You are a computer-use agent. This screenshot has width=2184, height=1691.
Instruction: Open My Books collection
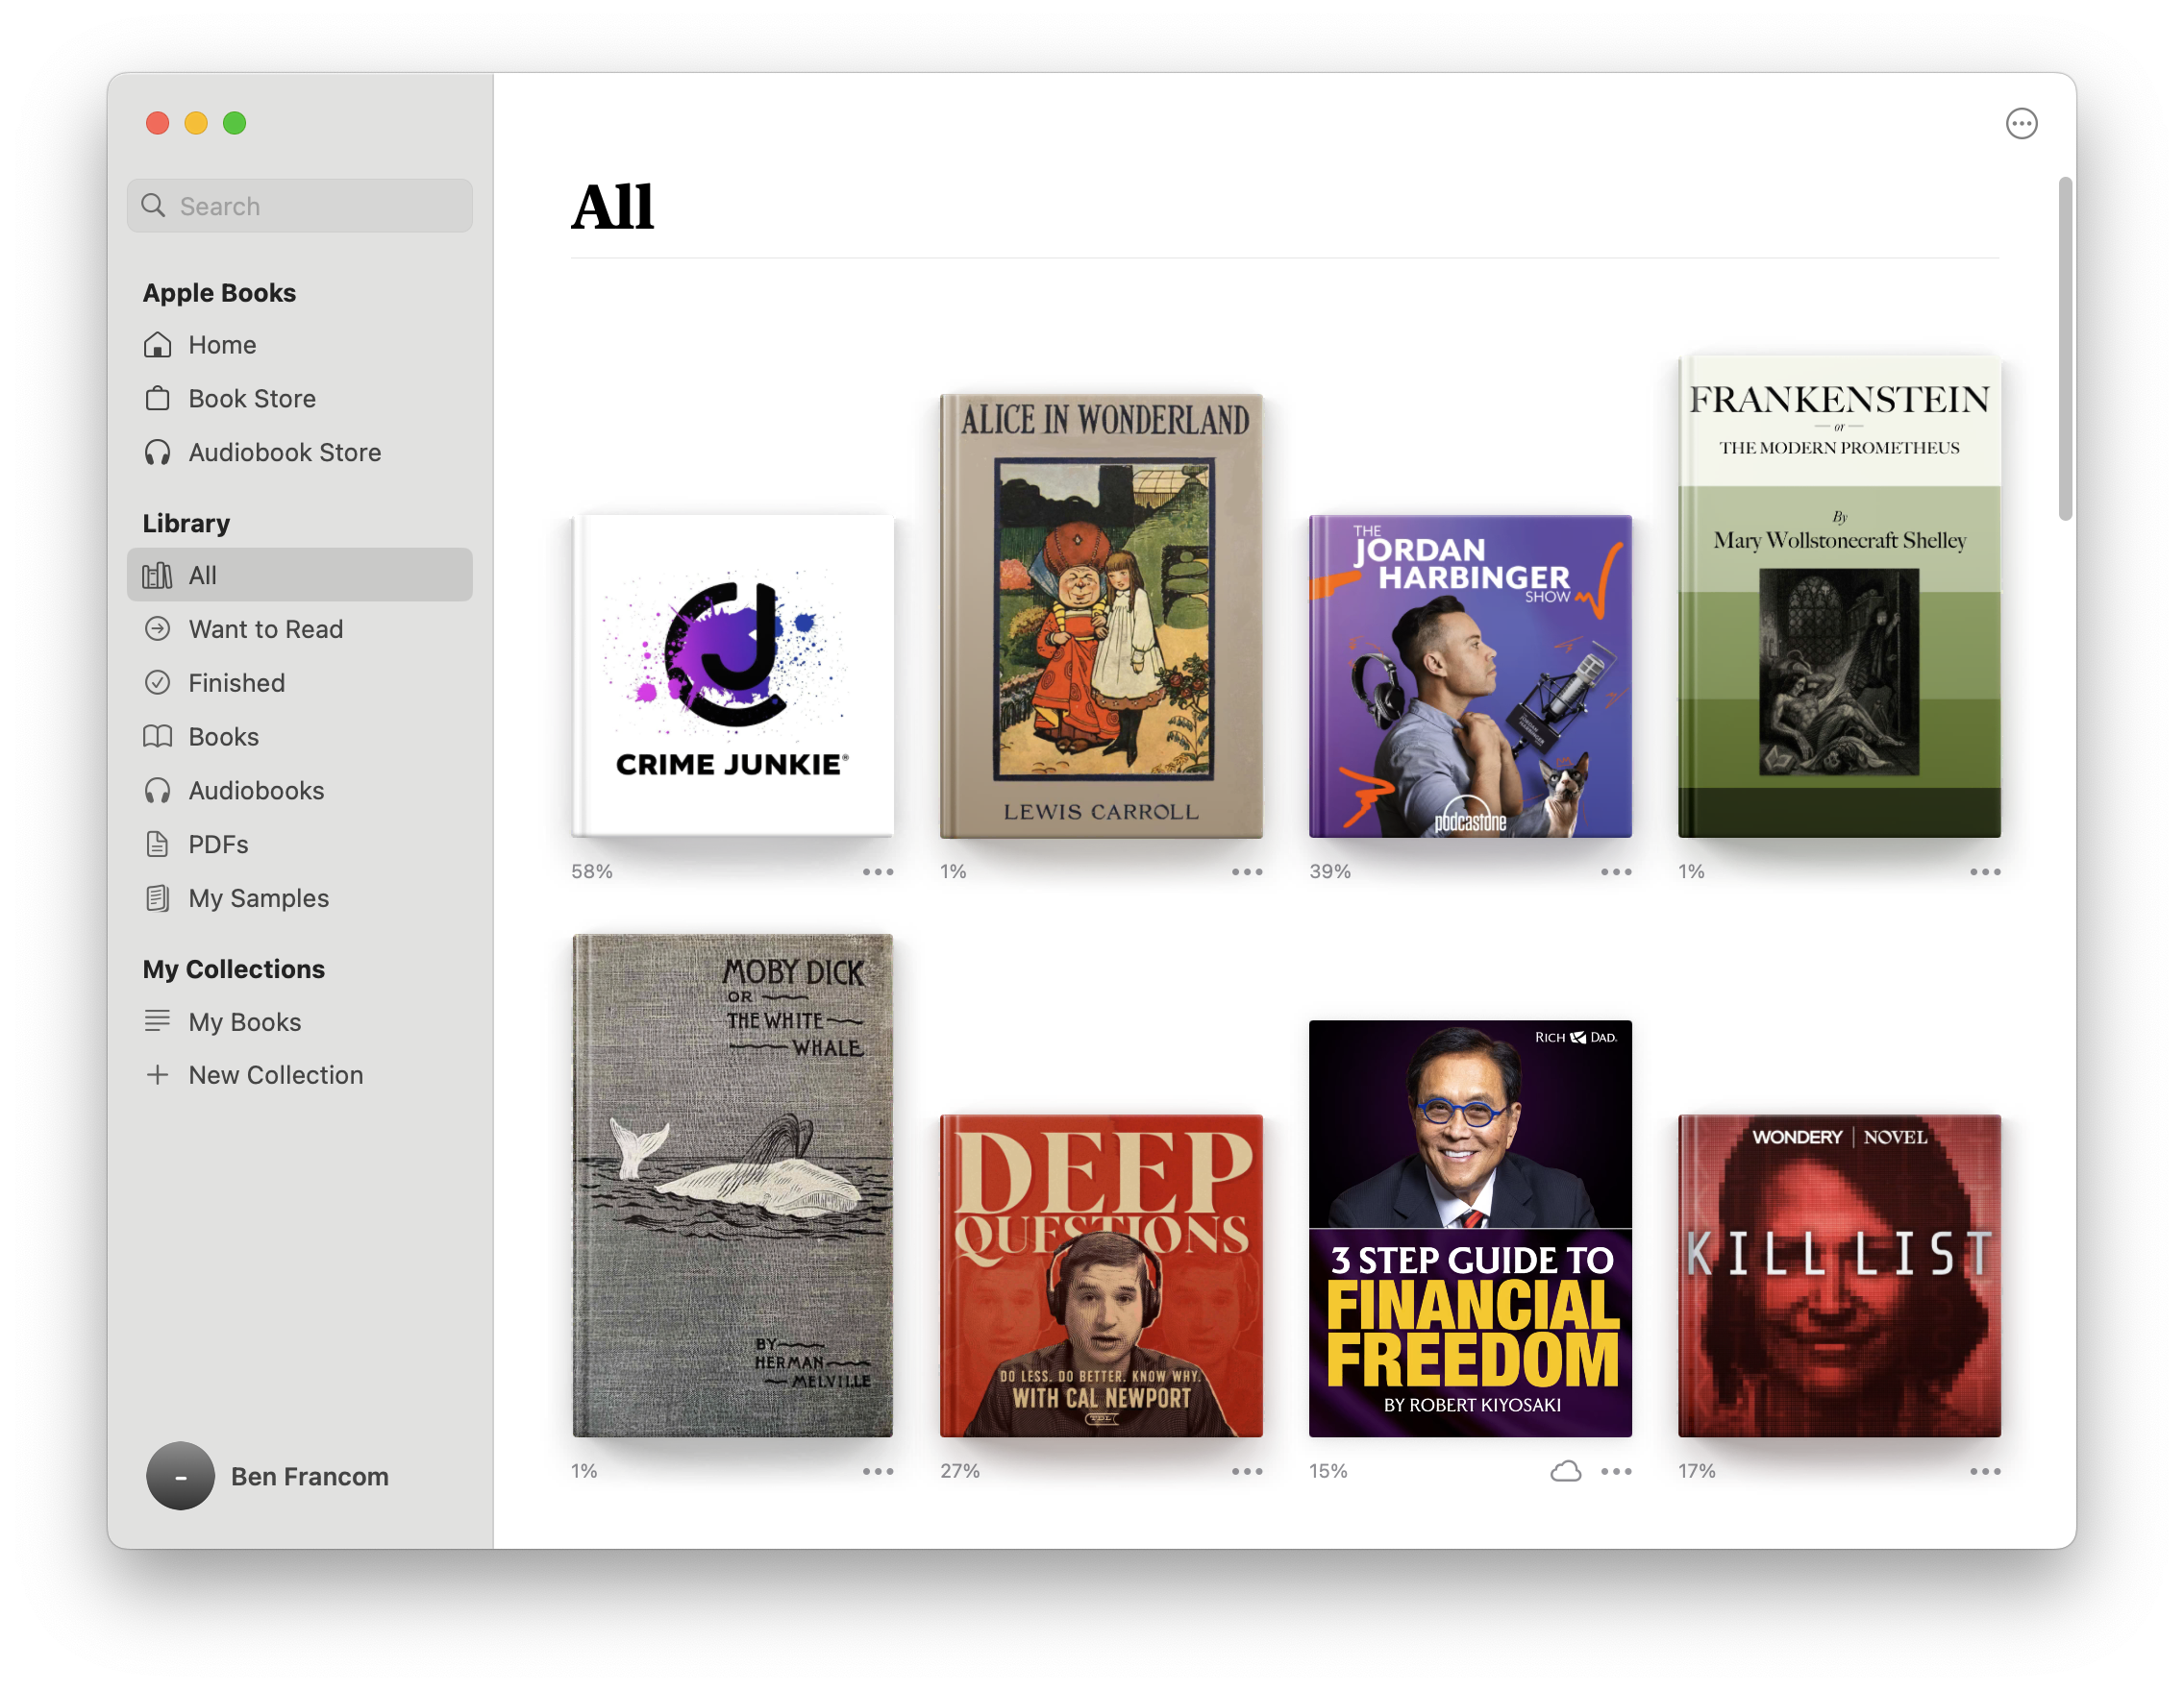tap(244, 1021)
